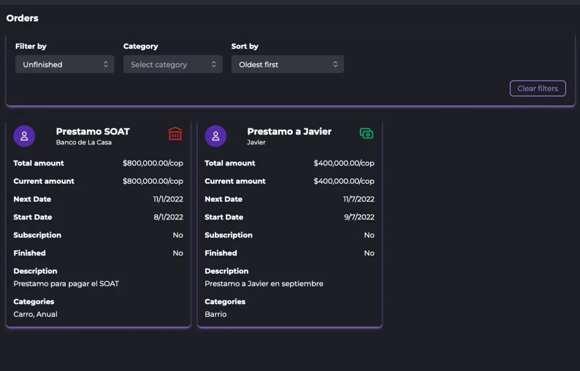Click the Orders page heading
Viewport: 580px width, 371px height.
click(x=22, y=18)
